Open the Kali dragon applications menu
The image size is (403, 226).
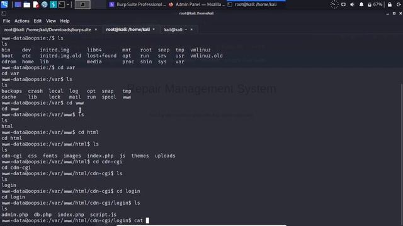click(4, 4)
